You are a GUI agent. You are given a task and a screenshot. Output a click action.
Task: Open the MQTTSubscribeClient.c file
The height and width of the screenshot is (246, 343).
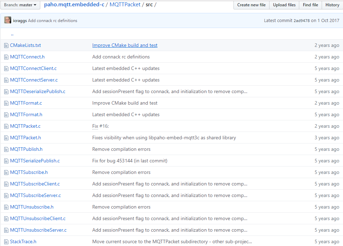tap(35, 184)
